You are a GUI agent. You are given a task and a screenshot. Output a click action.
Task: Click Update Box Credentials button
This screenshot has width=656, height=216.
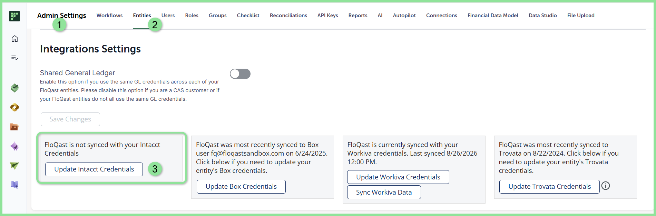tap(241, 187)
